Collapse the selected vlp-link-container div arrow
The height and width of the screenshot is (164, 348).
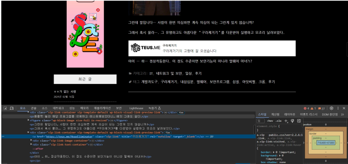pyautogui.click(x=28, y=133)
